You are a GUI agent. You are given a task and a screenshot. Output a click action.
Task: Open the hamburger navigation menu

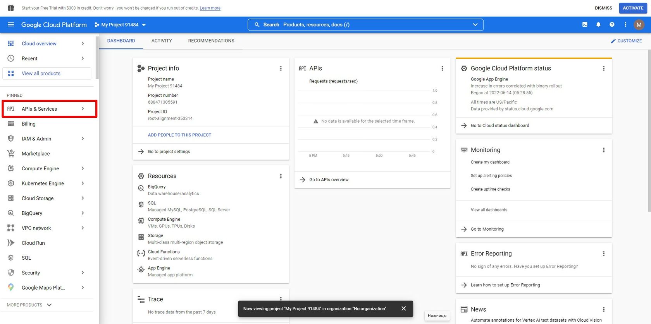pyautogui.click(x=11, y=24)
